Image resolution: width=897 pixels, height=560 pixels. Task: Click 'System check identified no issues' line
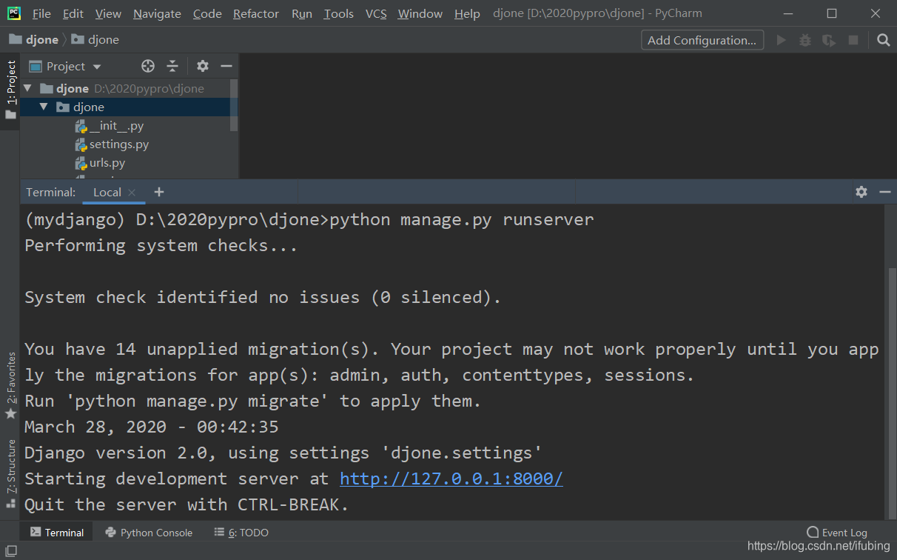pos(263,297)
